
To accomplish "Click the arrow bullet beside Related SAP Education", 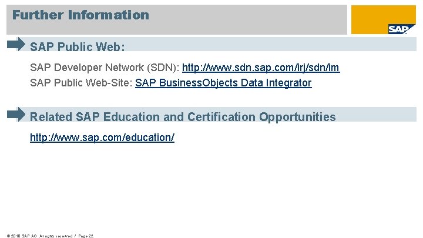I will point(17,114).
